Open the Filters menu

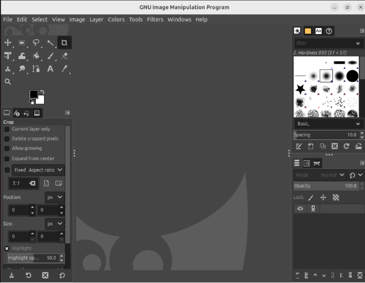tap(155, 19)
